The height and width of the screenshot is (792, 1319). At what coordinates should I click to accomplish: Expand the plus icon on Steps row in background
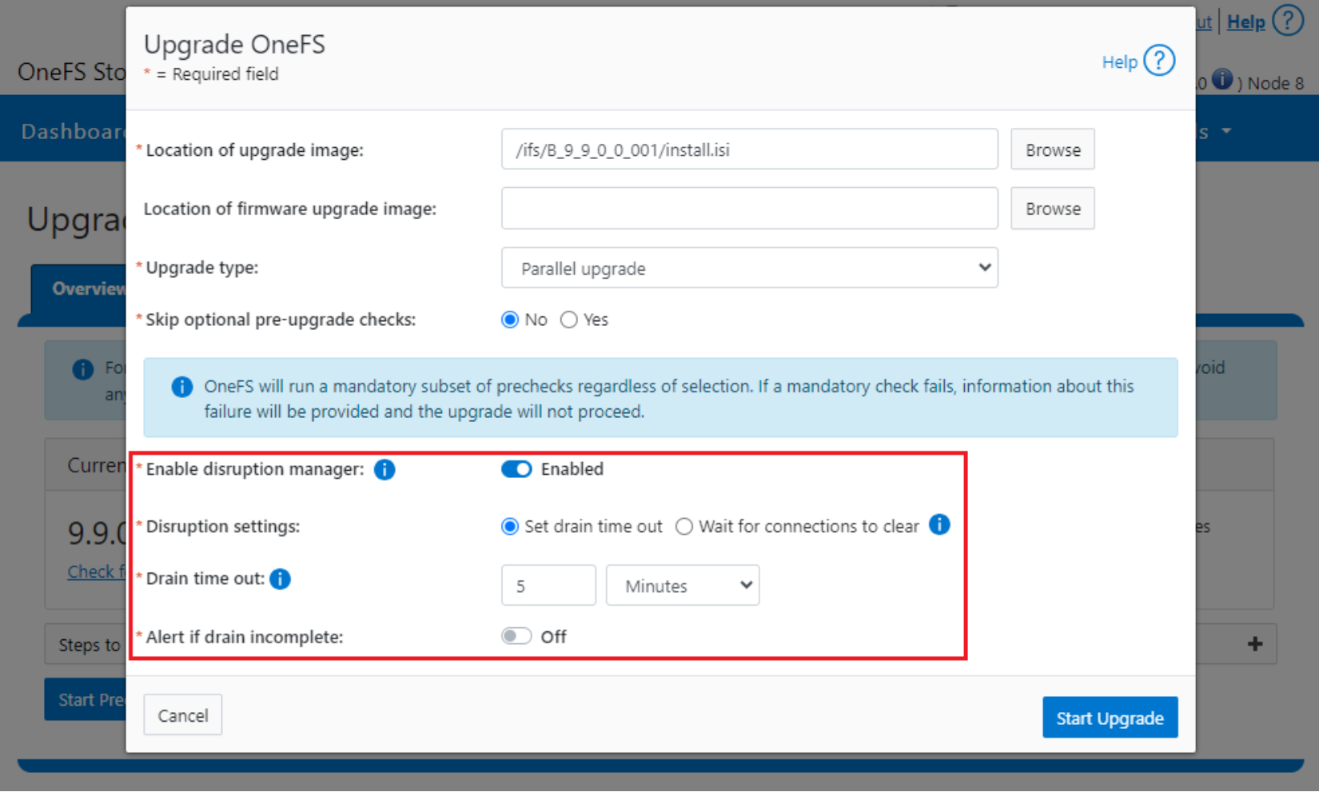click(1255, 644)
